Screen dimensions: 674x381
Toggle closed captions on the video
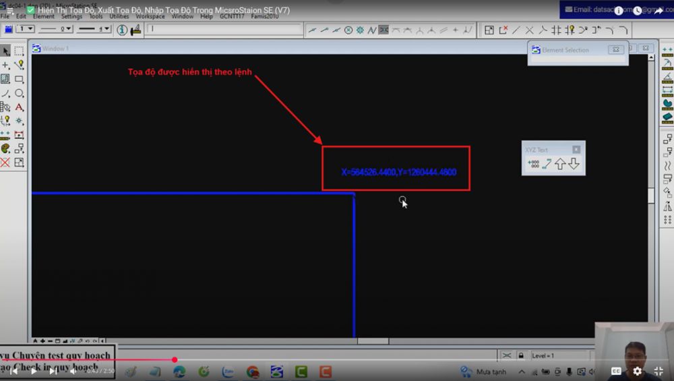[x=616, y=371]
